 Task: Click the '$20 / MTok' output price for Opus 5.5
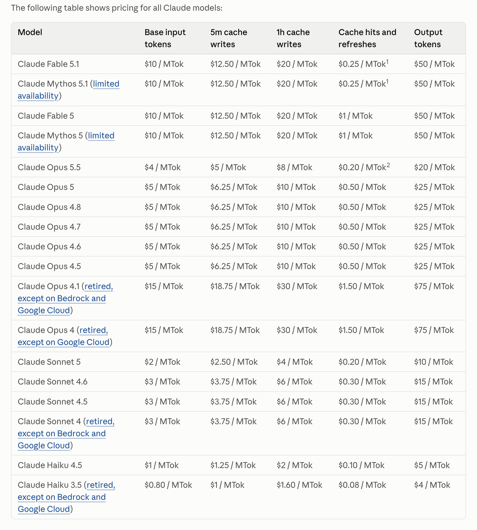[435, 167]
